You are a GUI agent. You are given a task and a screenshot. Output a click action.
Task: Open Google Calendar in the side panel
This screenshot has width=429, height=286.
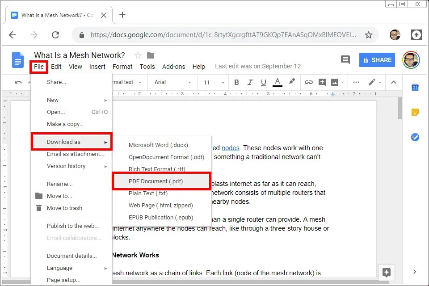click(415, 87)
